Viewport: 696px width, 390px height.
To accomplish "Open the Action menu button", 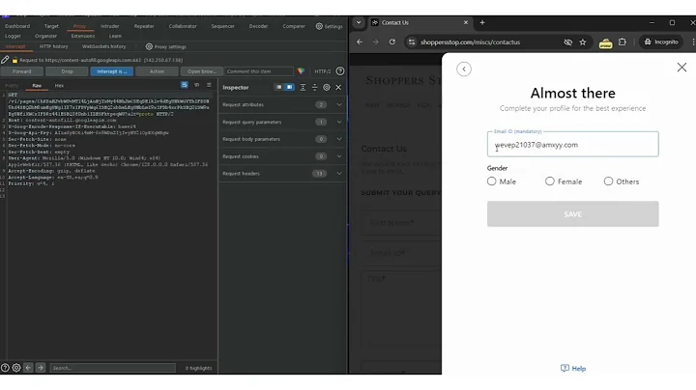I will click(157, 71).
